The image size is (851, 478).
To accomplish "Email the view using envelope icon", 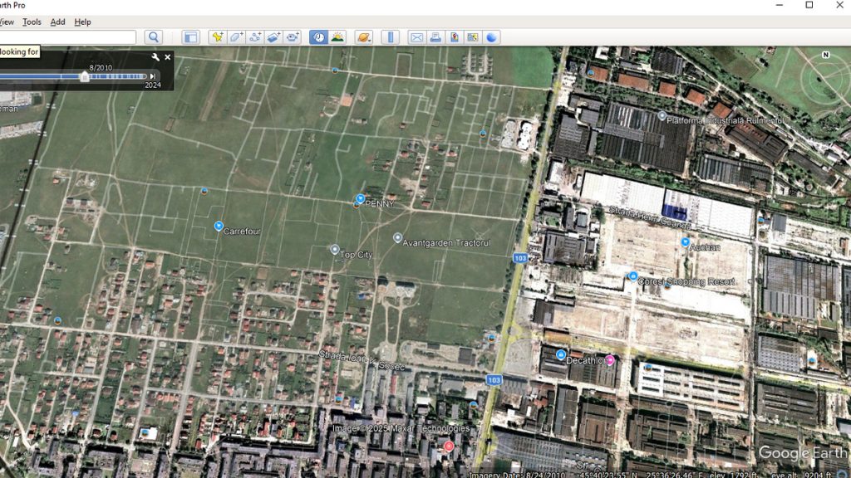I will tap(416, 37).
